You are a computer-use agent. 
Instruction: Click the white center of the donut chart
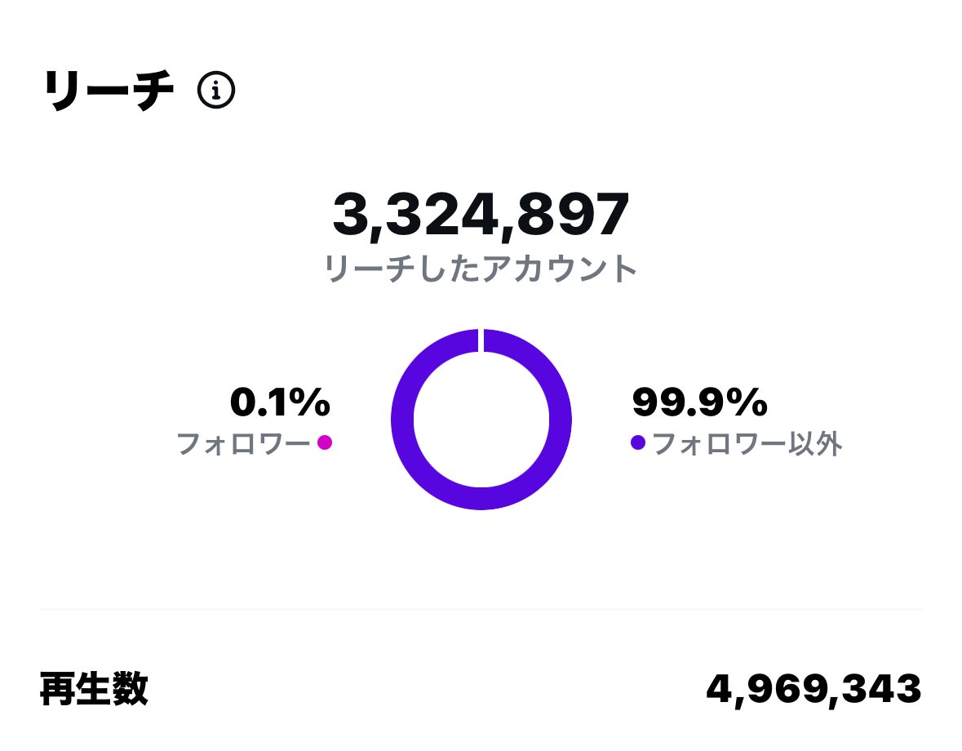pos(481,420)
